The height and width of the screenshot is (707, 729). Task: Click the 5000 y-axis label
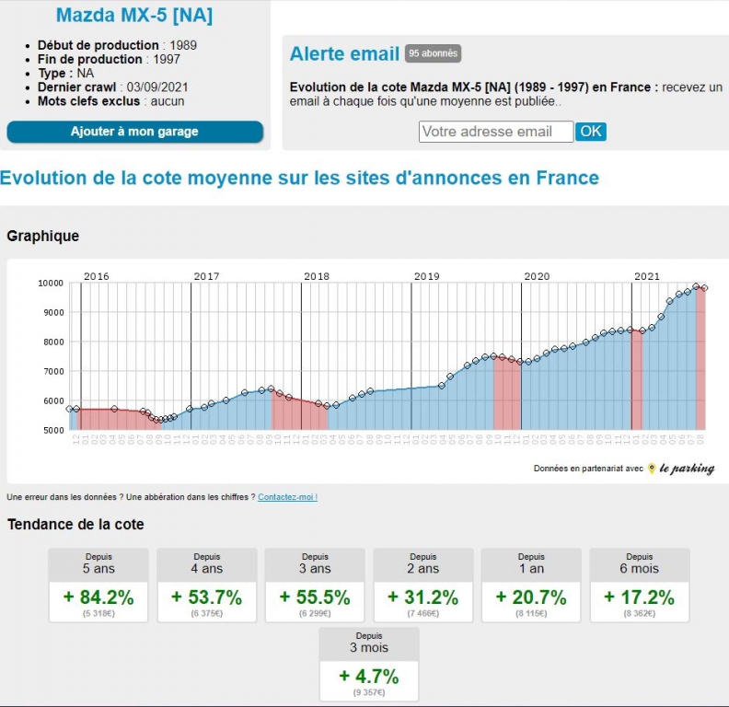click(53, 430)
